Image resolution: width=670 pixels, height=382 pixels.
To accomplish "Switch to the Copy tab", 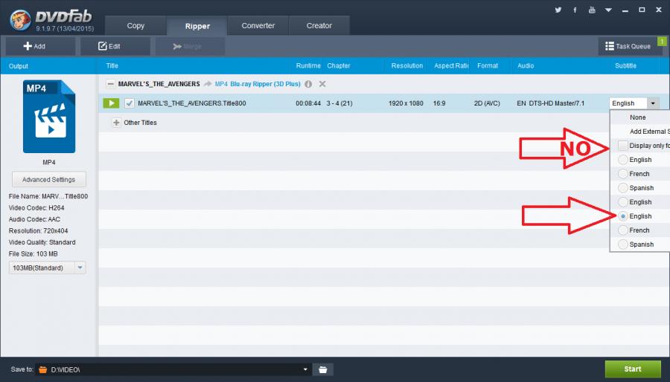I will coord(135,26).
